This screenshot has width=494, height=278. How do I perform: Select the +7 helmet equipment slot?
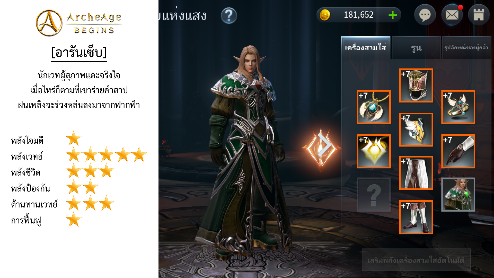click(x=416, y=85)
